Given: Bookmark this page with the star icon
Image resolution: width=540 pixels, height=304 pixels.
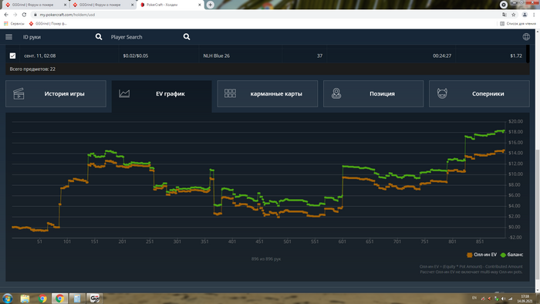Looking at the screenshot, I should [x=514, y=15].
